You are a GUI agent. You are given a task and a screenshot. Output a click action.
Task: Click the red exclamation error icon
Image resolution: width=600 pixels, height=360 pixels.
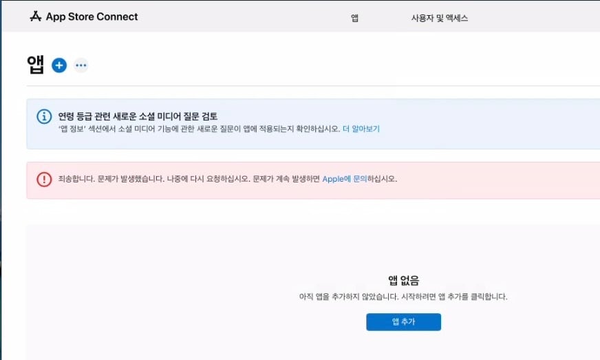tap(44, 179)
